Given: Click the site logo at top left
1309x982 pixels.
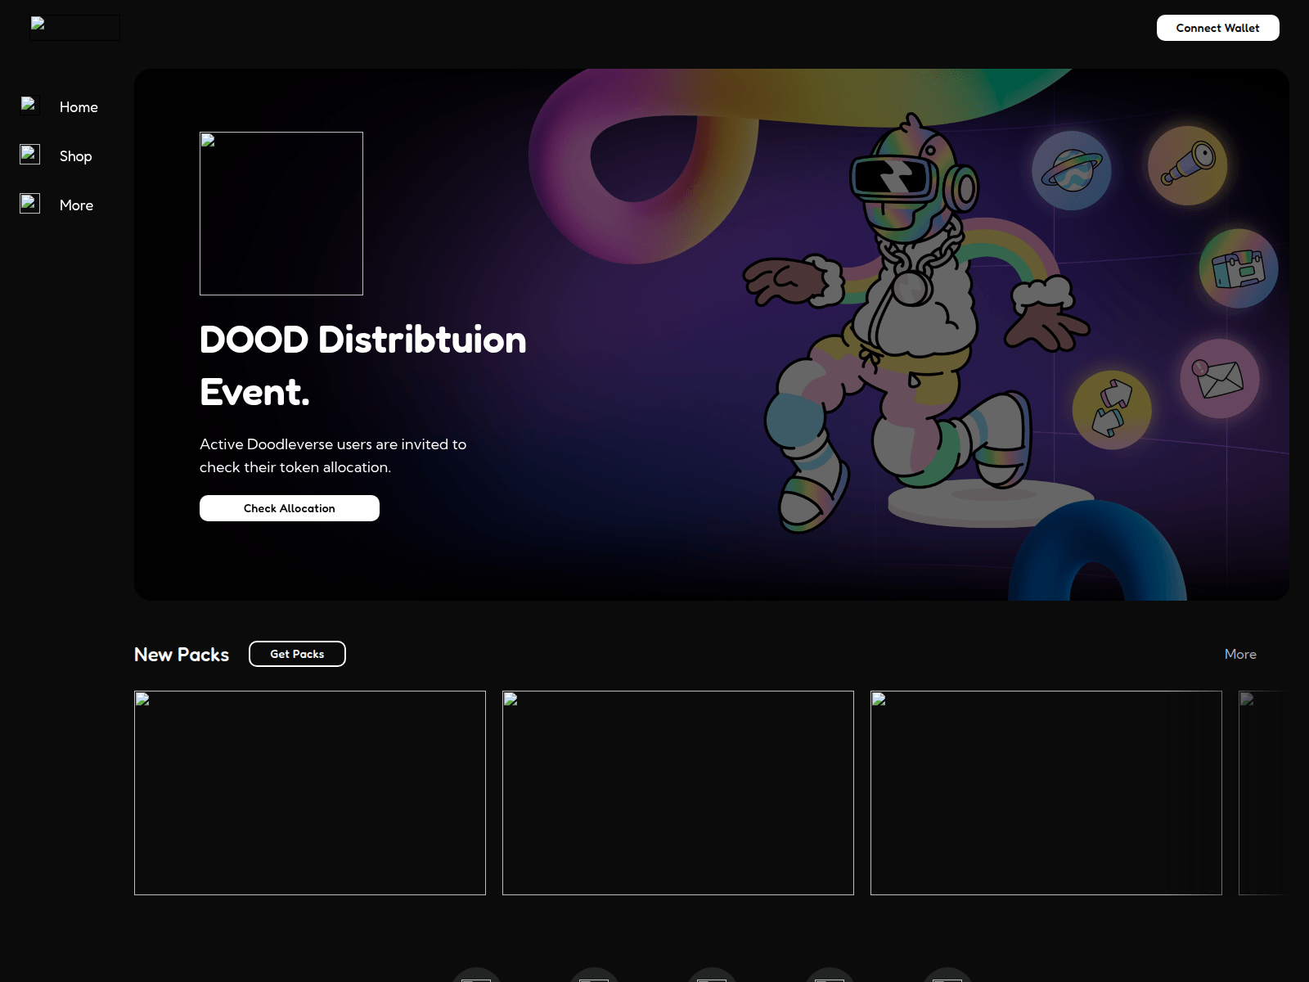Looking at the screenshot, I should pos(75,27).
